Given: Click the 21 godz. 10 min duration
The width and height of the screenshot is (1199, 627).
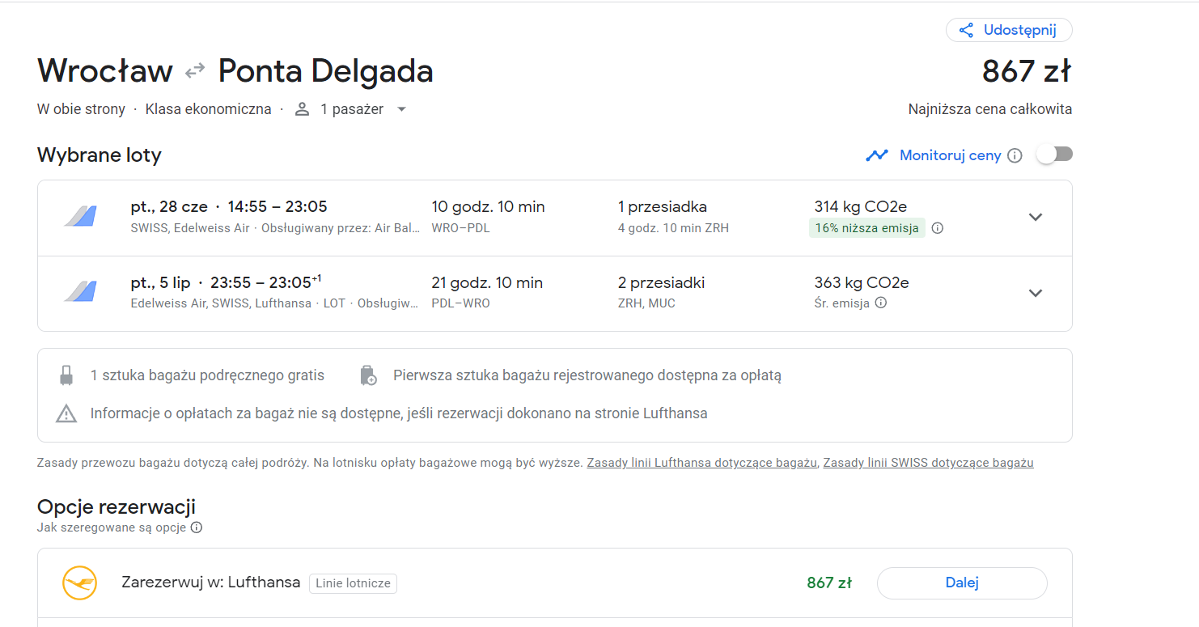Looking at the screenshot, I should tap(487, 282).
